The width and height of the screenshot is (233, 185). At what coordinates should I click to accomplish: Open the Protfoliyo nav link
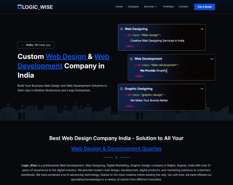(168, 7)
